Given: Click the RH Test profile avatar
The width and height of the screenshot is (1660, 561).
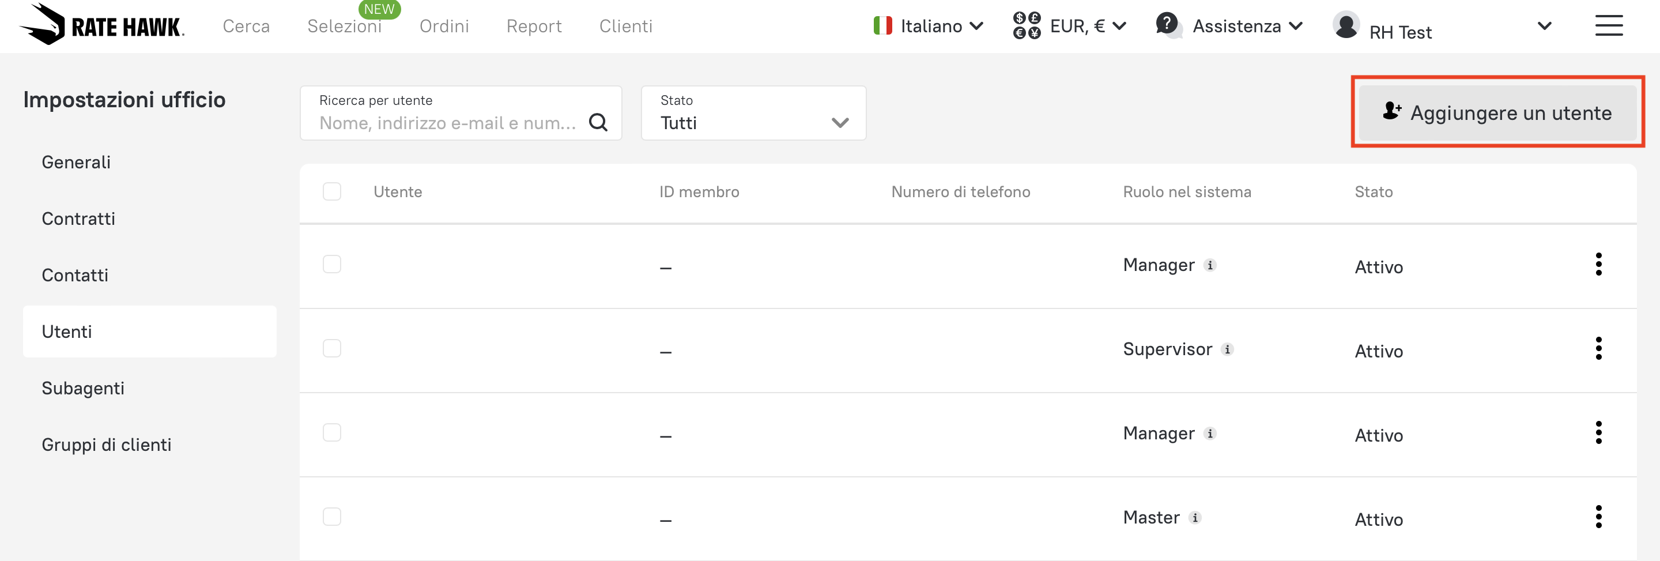Looking at the screenshot, I should [1346, 26].
